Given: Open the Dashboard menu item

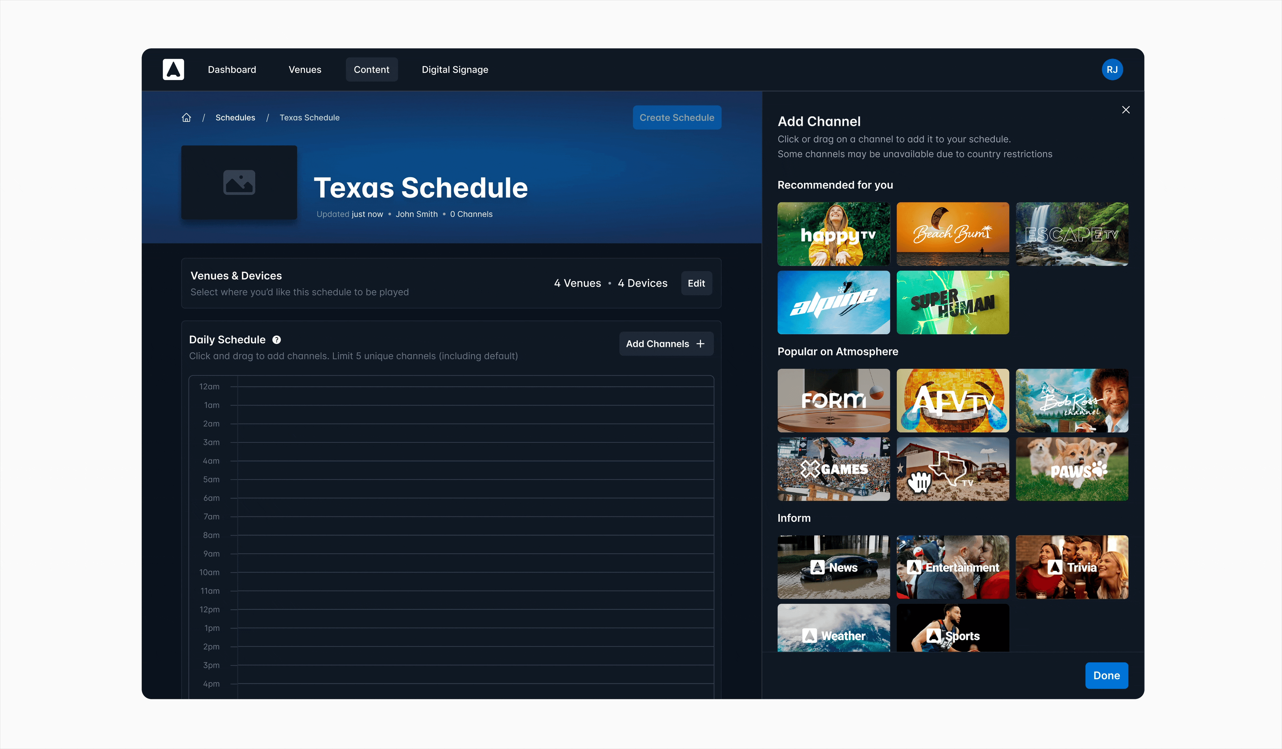Looking at the screenshot, I should pyautogui.click(x=231, y=70).
